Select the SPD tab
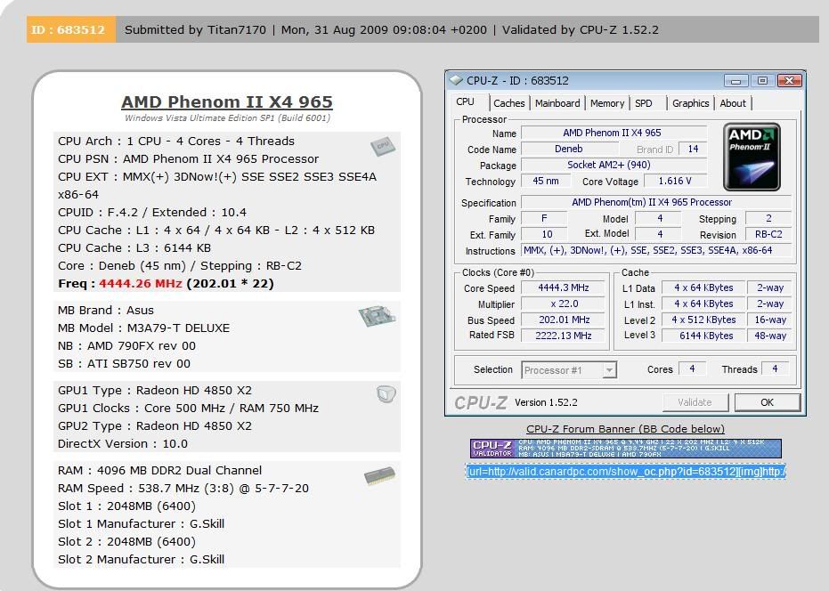Viewport: 829px width, 591px height. pyautogui.click(x=644, y=103)
